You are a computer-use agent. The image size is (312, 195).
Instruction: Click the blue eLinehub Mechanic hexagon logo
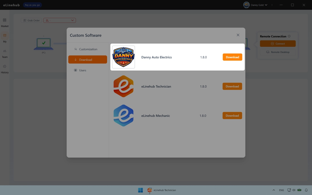[123, 115]
